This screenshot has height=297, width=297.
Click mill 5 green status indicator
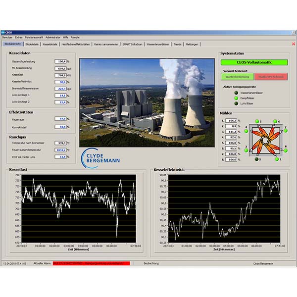257,121
